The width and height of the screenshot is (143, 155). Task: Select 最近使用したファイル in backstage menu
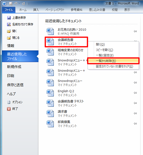[20, 56]
